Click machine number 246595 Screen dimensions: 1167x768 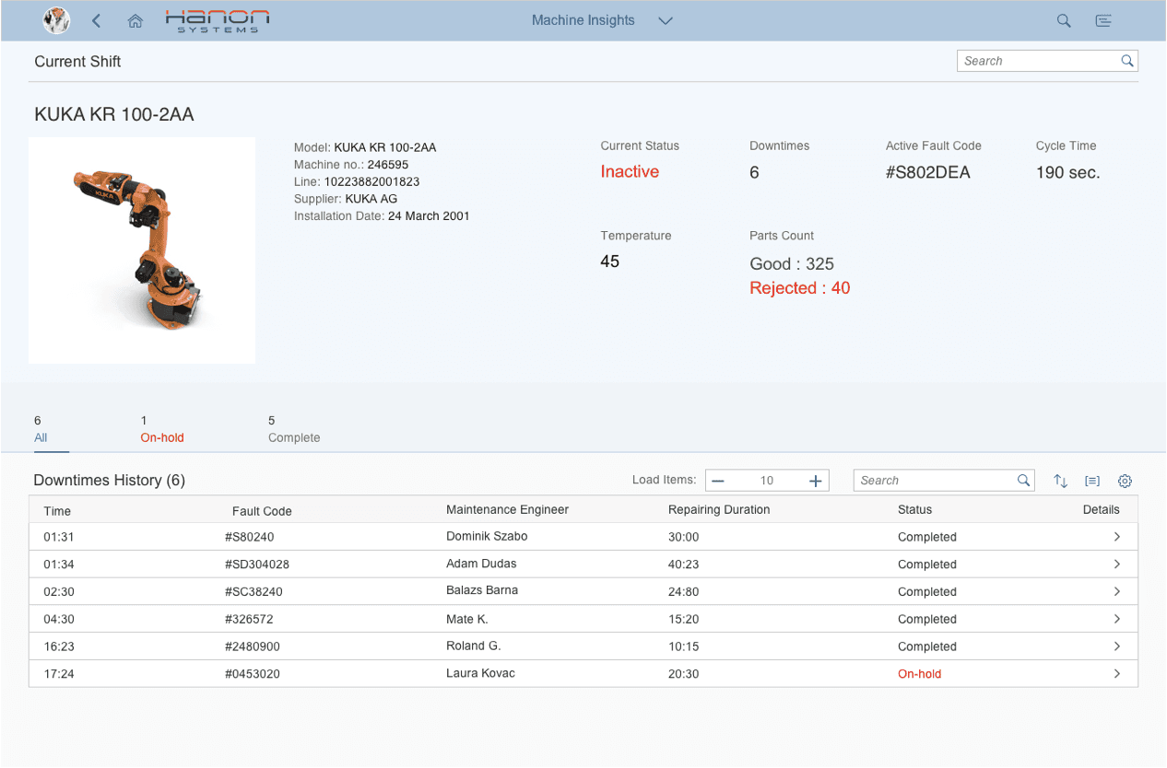pos(388,165)
